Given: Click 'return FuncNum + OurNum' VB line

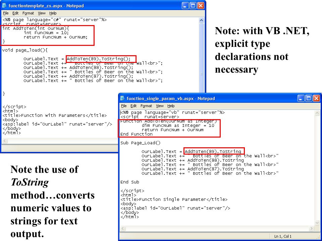Looking at the screenshot, I should (172, 130).
